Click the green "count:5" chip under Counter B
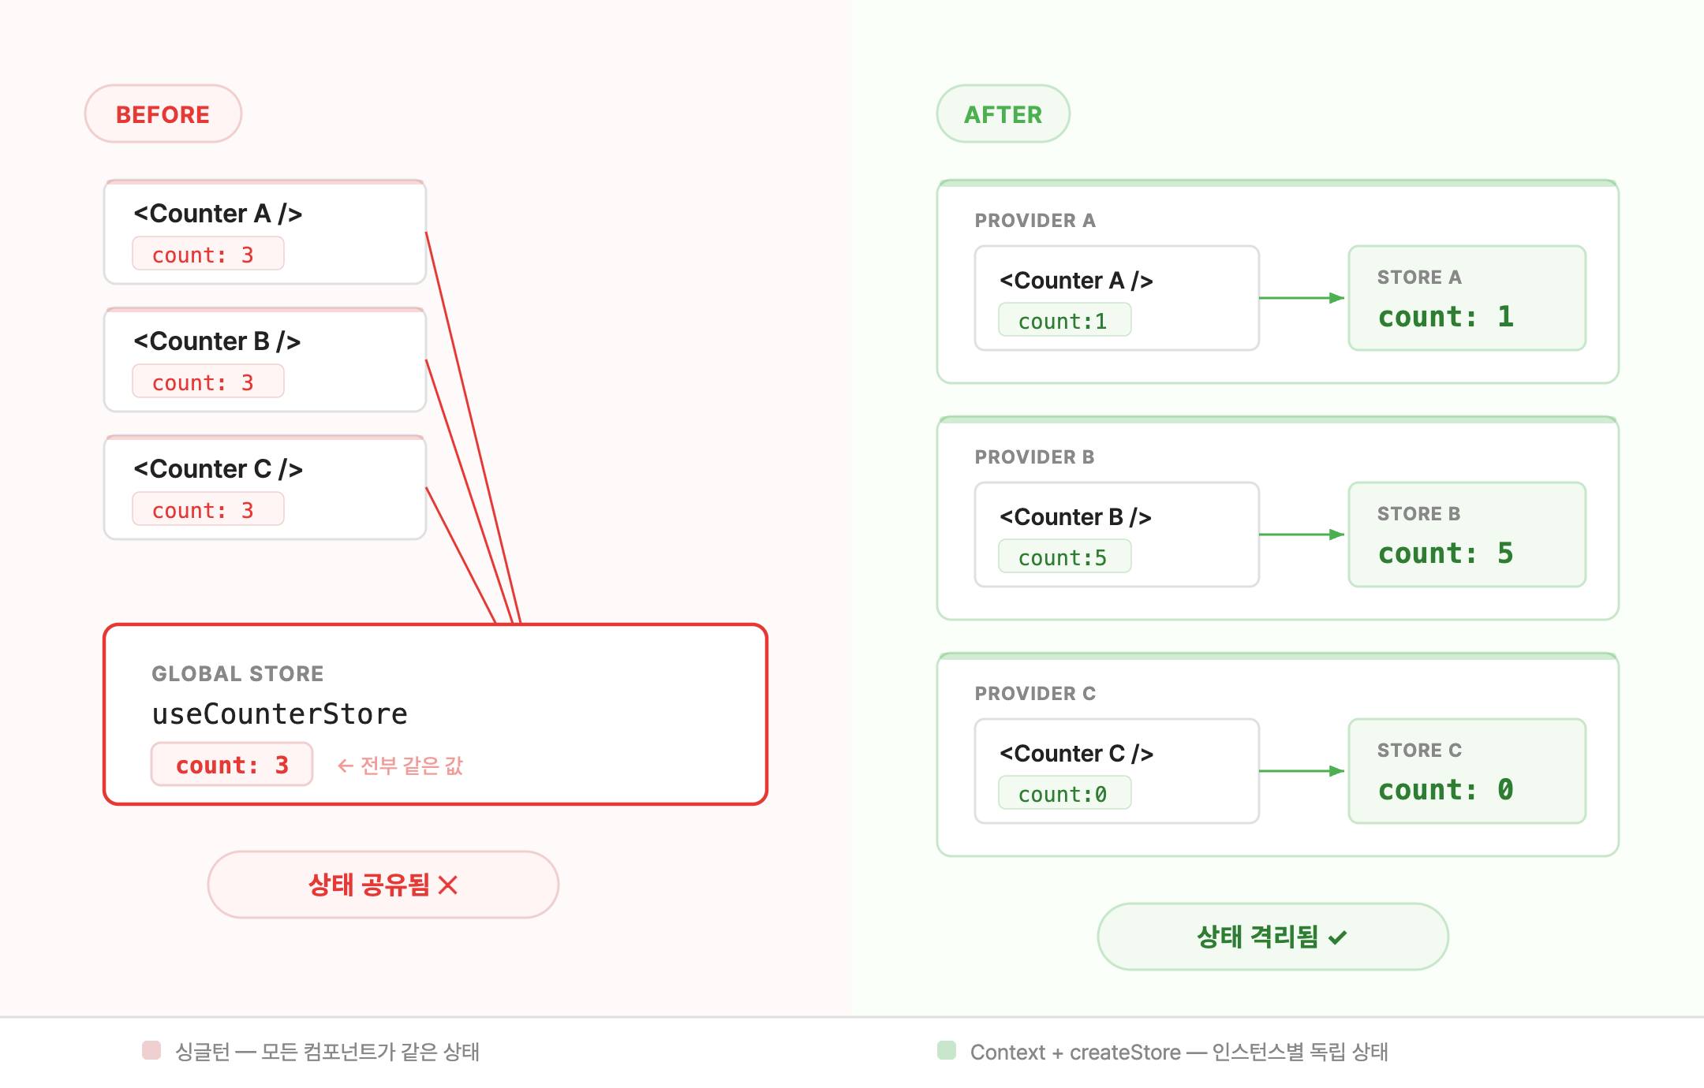The width and height of the screenshot is (1704, 1088). tap(1064, 557)
